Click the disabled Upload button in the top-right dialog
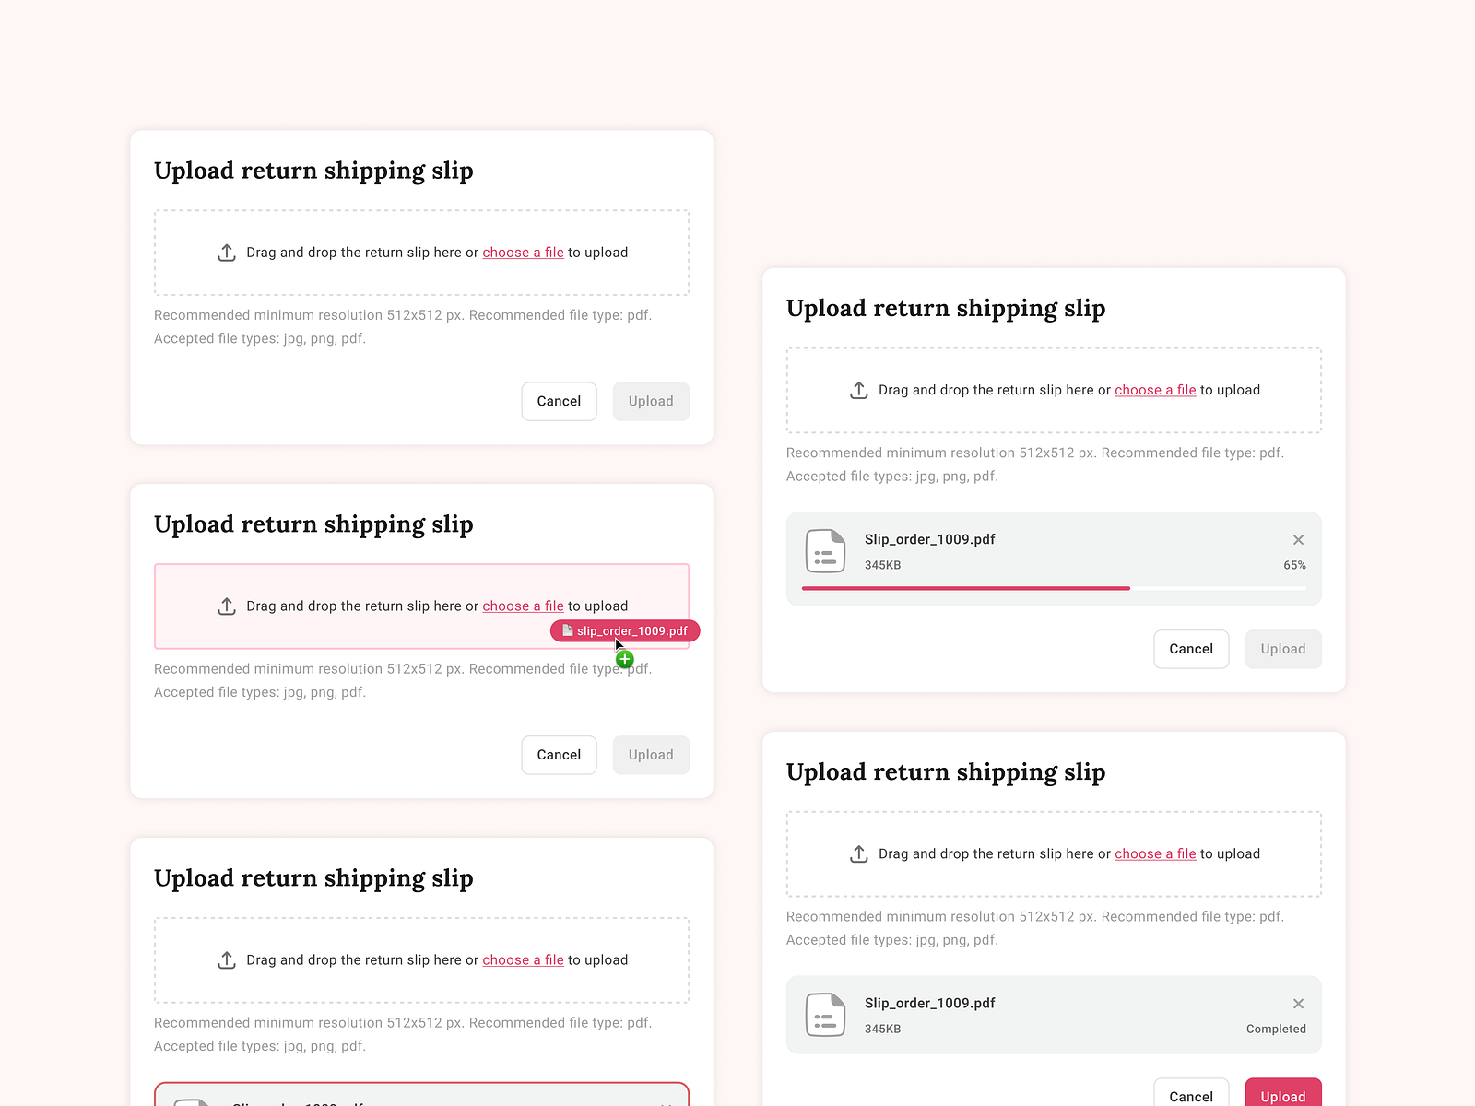 pos(1282,649)
